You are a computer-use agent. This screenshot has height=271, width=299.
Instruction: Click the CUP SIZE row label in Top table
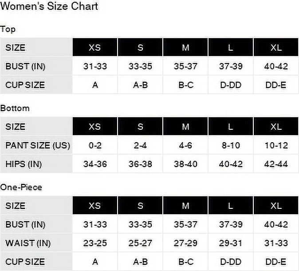click(25, 85)
